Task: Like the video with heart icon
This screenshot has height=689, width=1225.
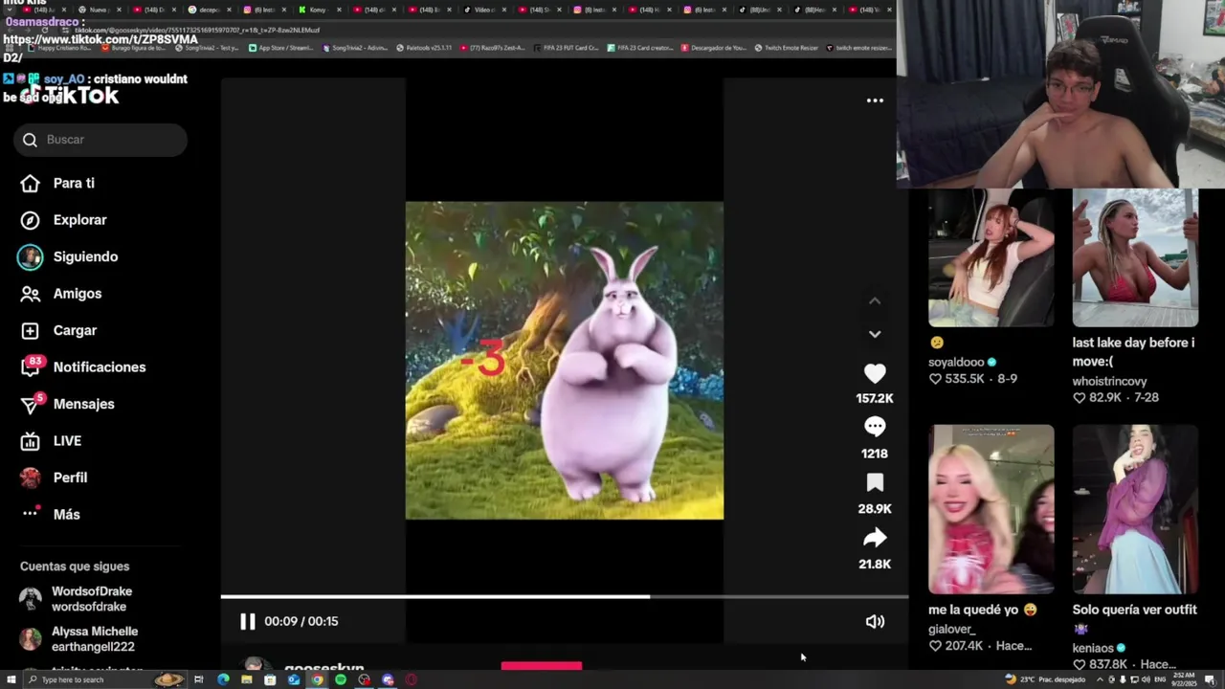Action: pos(875,373)
